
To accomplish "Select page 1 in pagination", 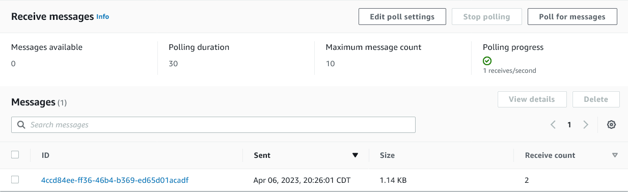I will pos(569,125).
